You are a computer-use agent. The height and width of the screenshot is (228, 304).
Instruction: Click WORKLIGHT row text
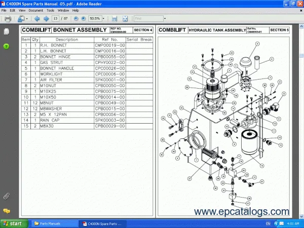point(51,74)
